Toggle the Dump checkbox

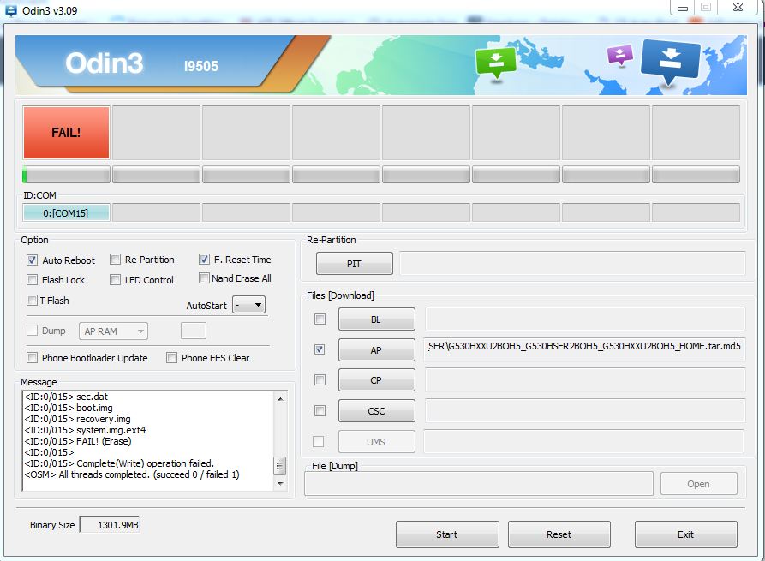33,331
